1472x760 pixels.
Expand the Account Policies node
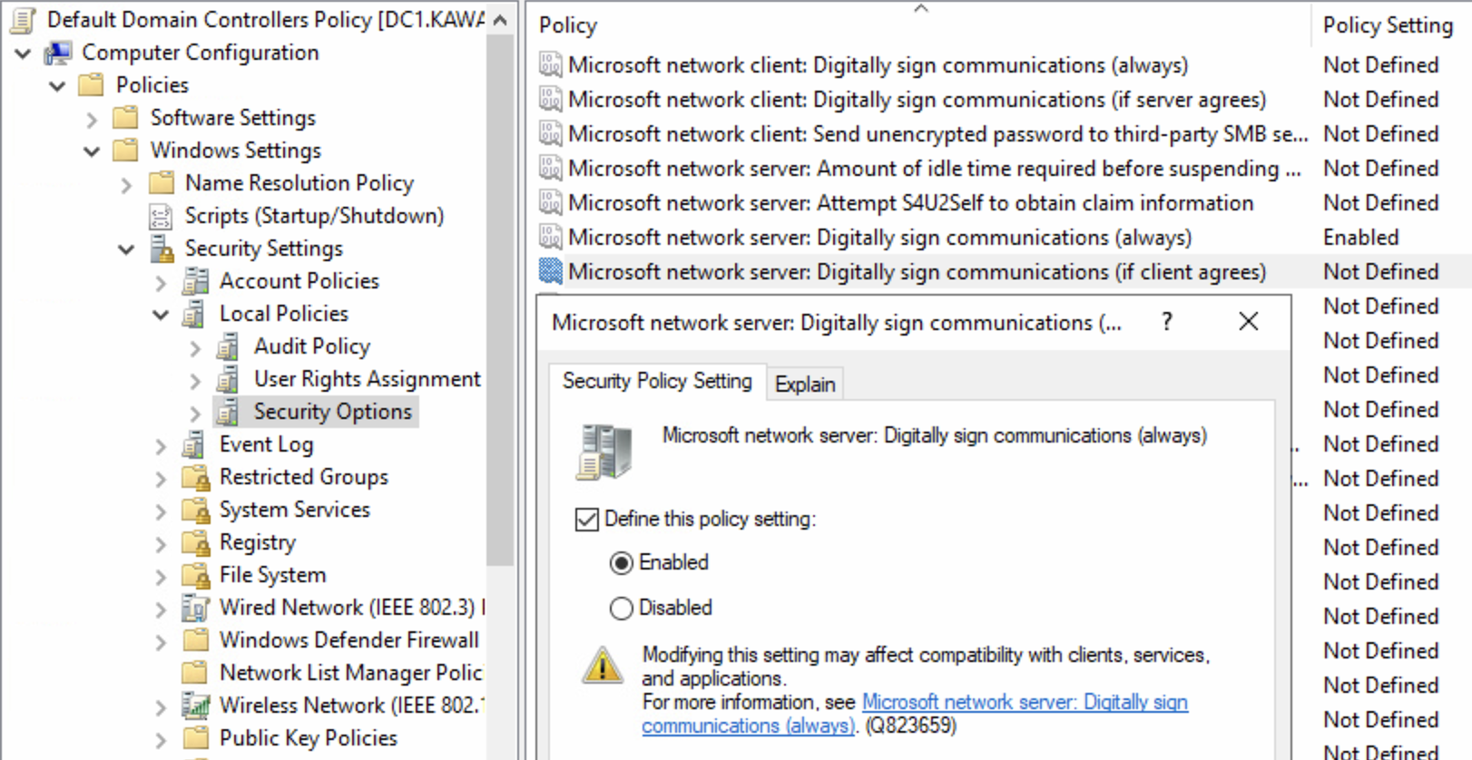click(161, 282)
